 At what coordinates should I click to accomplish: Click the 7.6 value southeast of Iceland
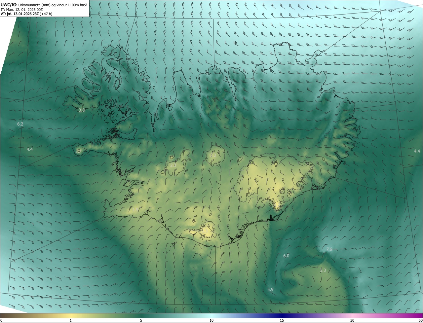click(329, 249)
